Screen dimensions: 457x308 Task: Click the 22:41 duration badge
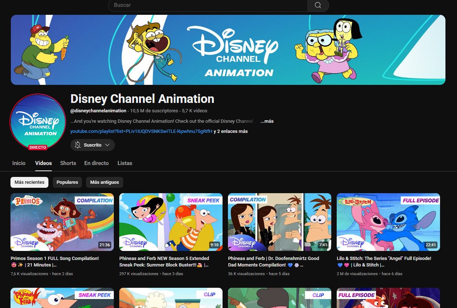431,245
